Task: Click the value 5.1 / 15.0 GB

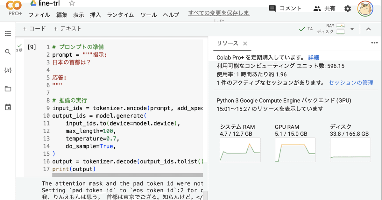Action: click(x=291, y=134)
